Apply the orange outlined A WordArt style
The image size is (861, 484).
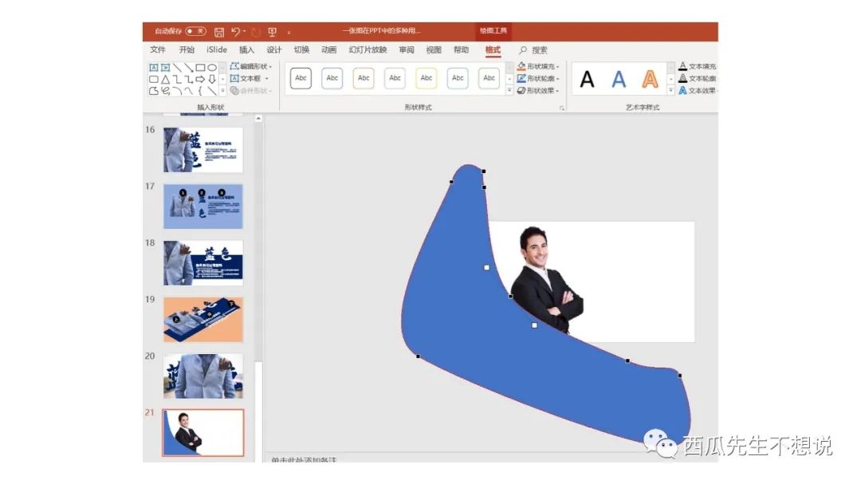[x=651, y=80]
